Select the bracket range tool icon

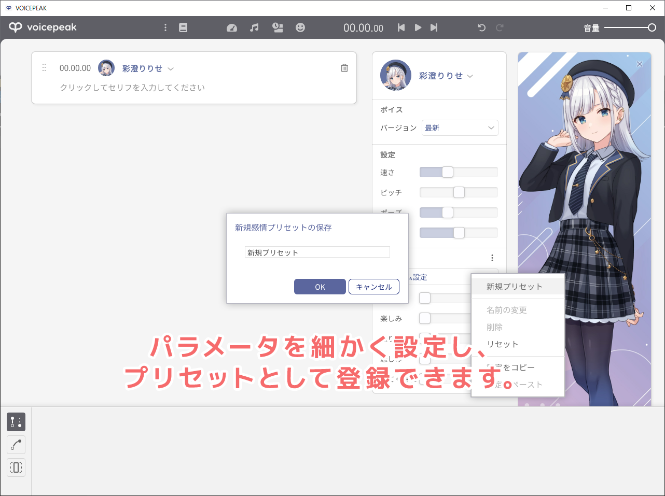point(16,467)
